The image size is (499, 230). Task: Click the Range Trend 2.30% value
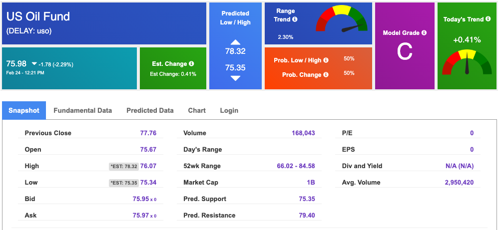[x=285, y=37]
